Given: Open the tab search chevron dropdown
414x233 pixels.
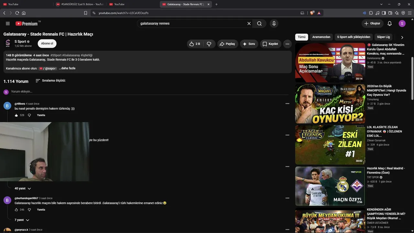Looking at the screenshot, I should (x=381, y=4).
